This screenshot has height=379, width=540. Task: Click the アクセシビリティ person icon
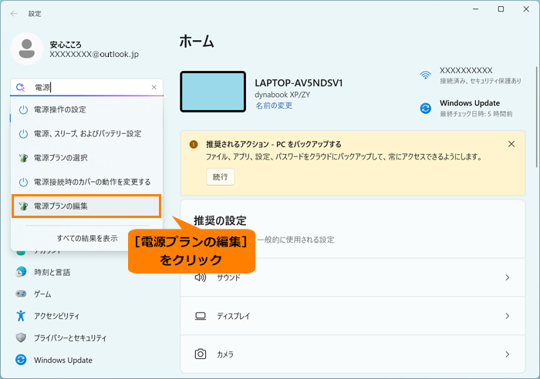(21, 315)
